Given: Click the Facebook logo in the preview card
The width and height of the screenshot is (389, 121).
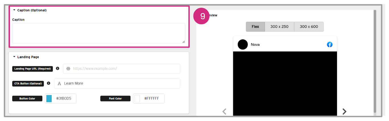Looking at the screenshot, I should (330, 44).
